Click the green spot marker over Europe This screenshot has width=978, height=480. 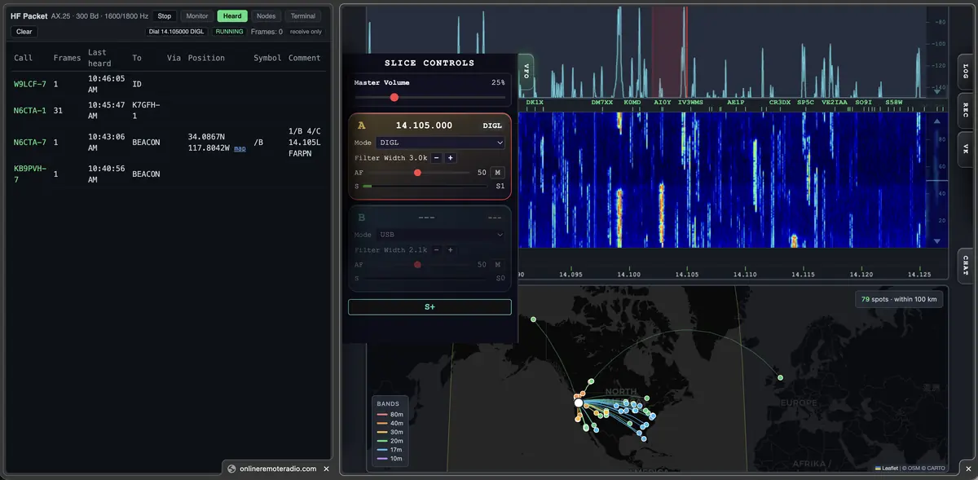(x=780, y=377)
